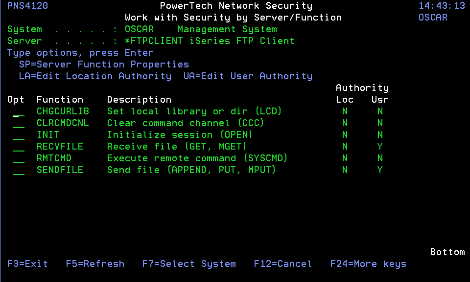Click the Loc authority N for CHGCURLIB

345,111
